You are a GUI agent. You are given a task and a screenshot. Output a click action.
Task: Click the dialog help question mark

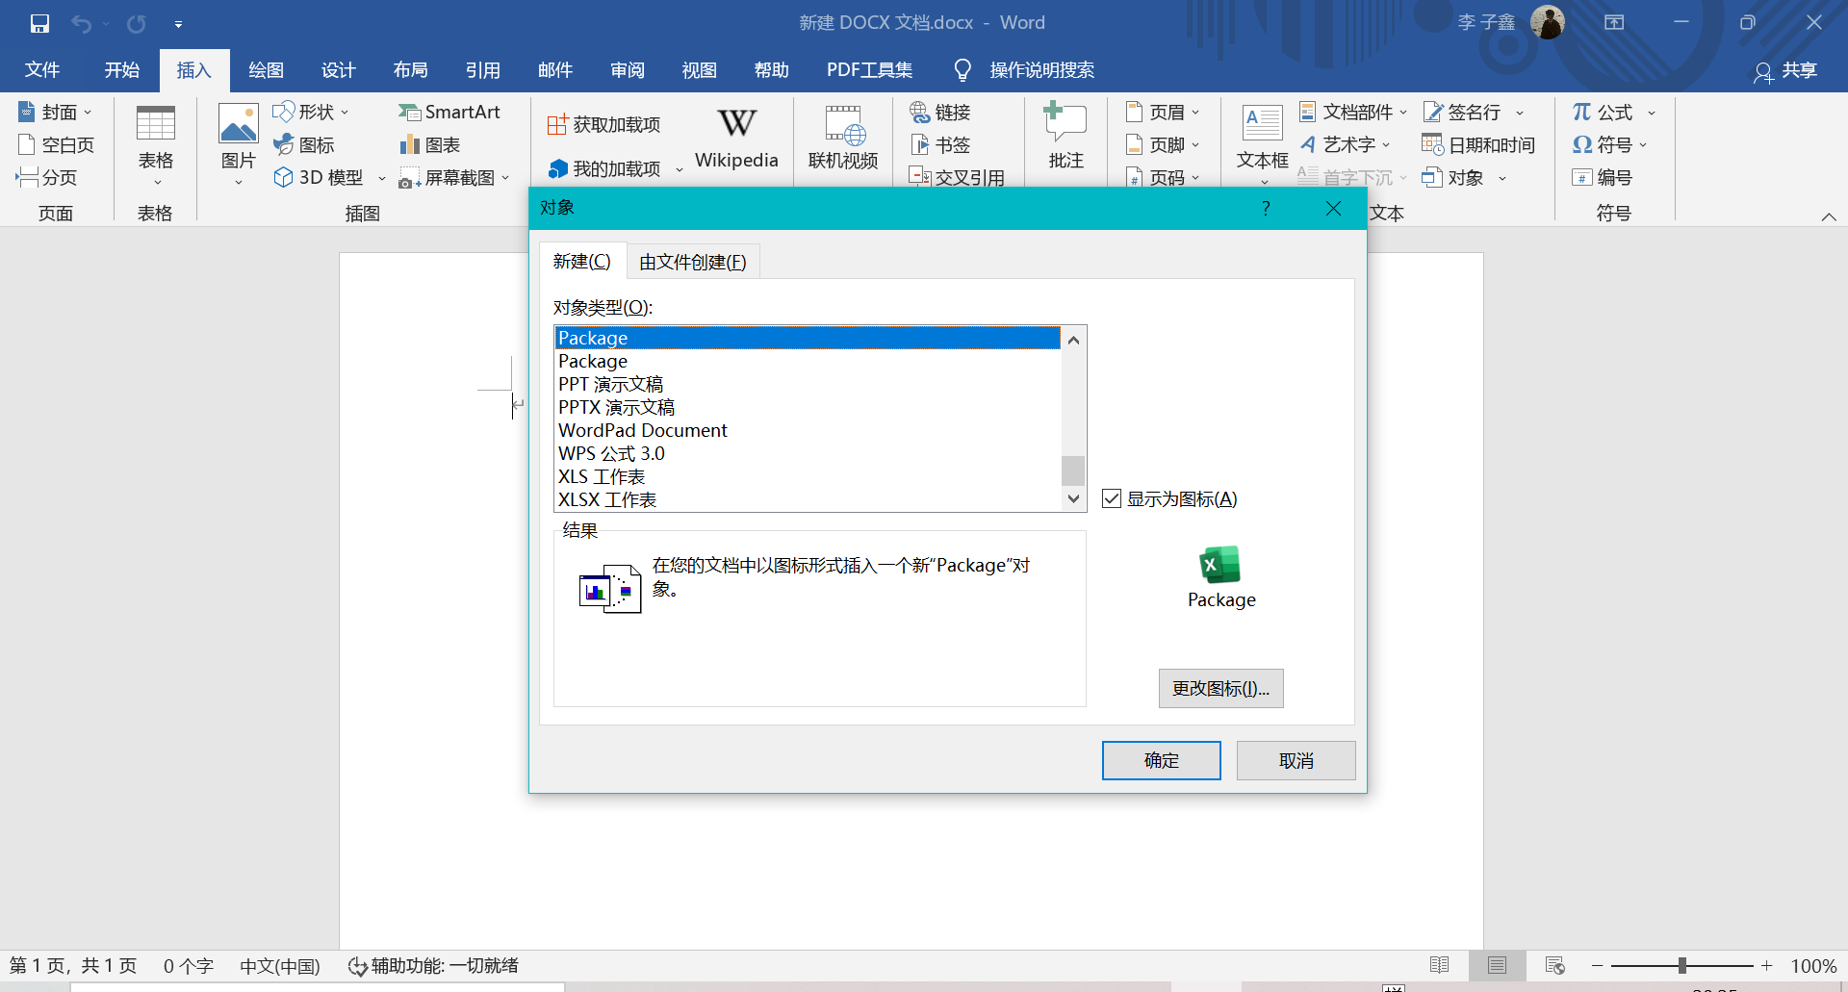tap(1266, 208)
